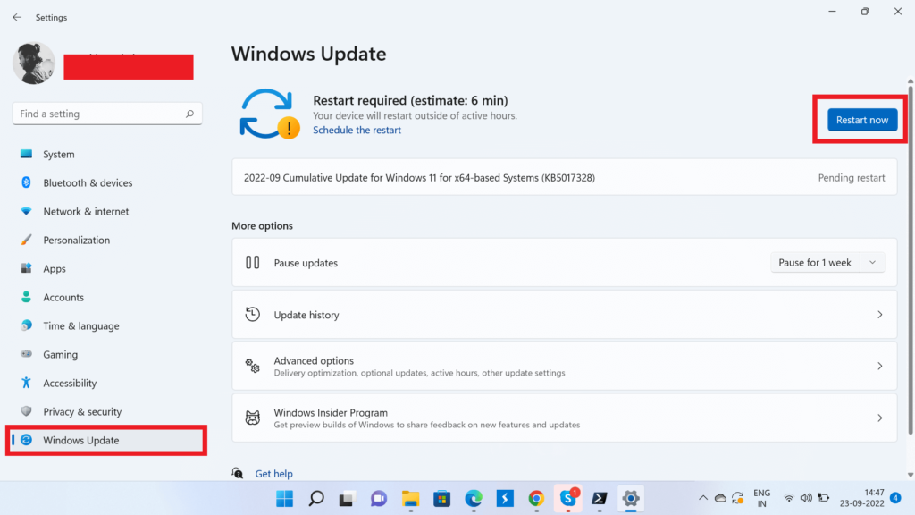This screenshot has height=515, width=915.
Task: Expand Windows Insider Program chevron
Action: point(880,418)
